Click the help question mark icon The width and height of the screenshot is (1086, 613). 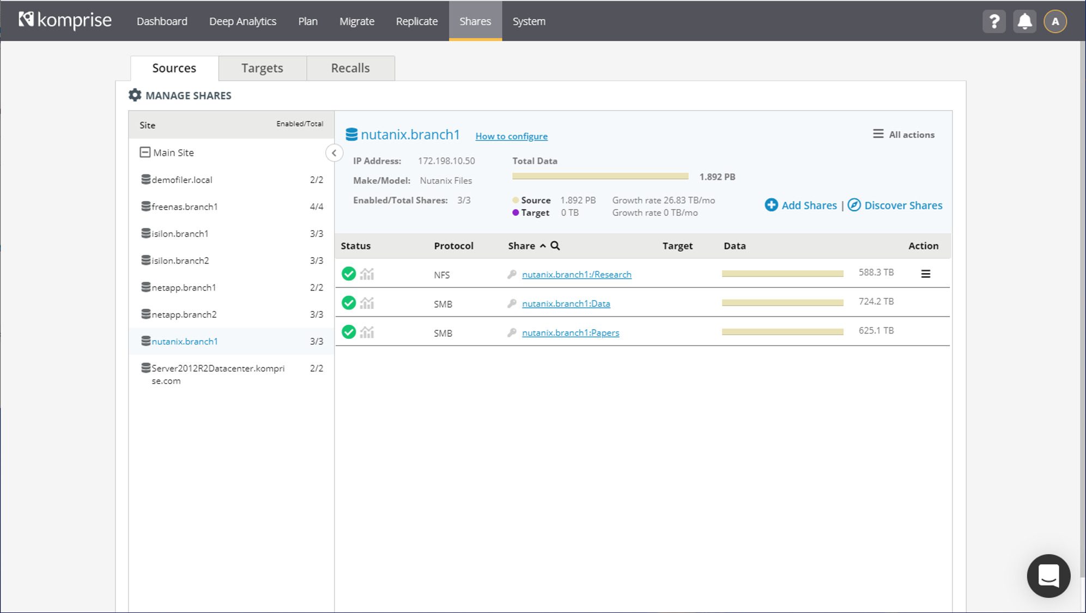click(x=994, y=21)
